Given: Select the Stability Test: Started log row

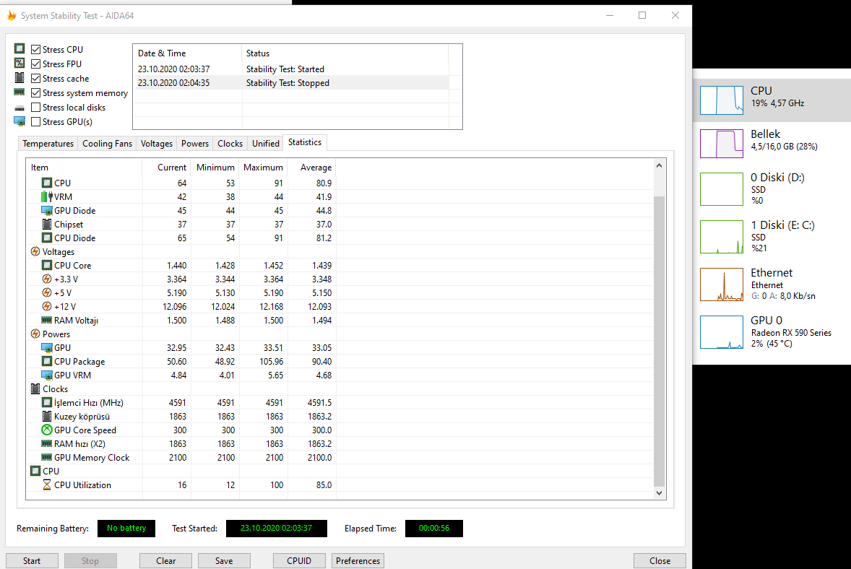Looking at the screenshot, I should coord(291,69).
